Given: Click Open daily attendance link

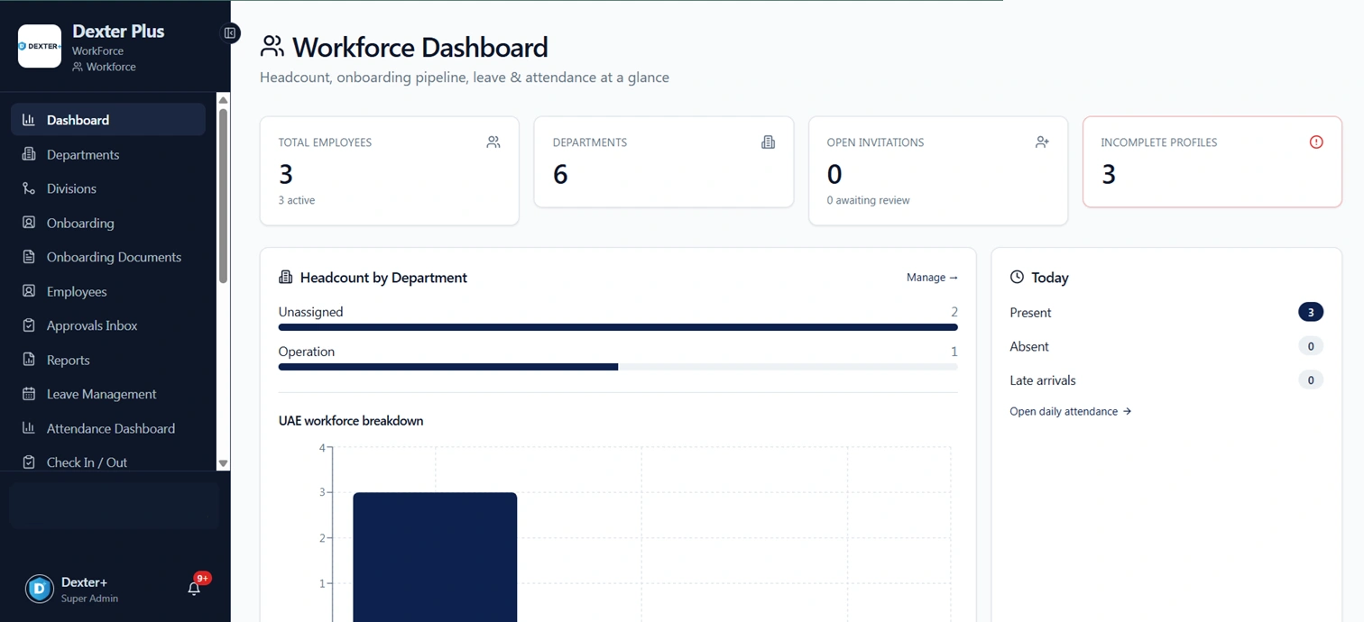Looking at the screenshot, I should coord(1070,411).
